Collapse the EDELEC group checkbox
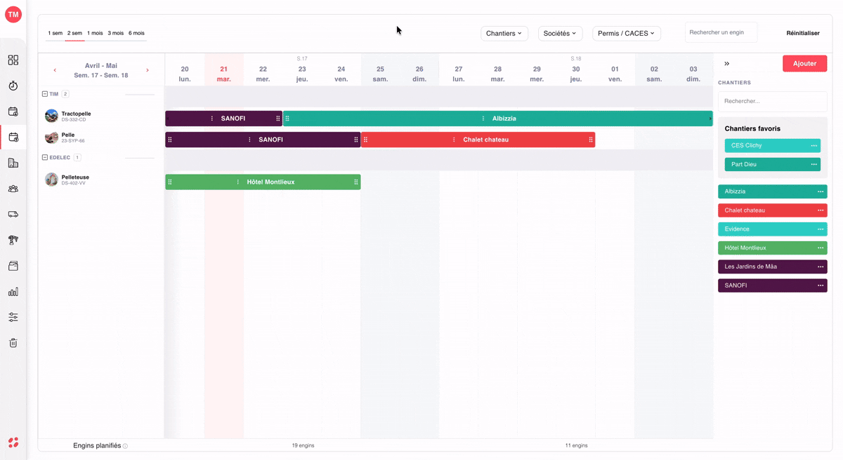 (45, 158)
